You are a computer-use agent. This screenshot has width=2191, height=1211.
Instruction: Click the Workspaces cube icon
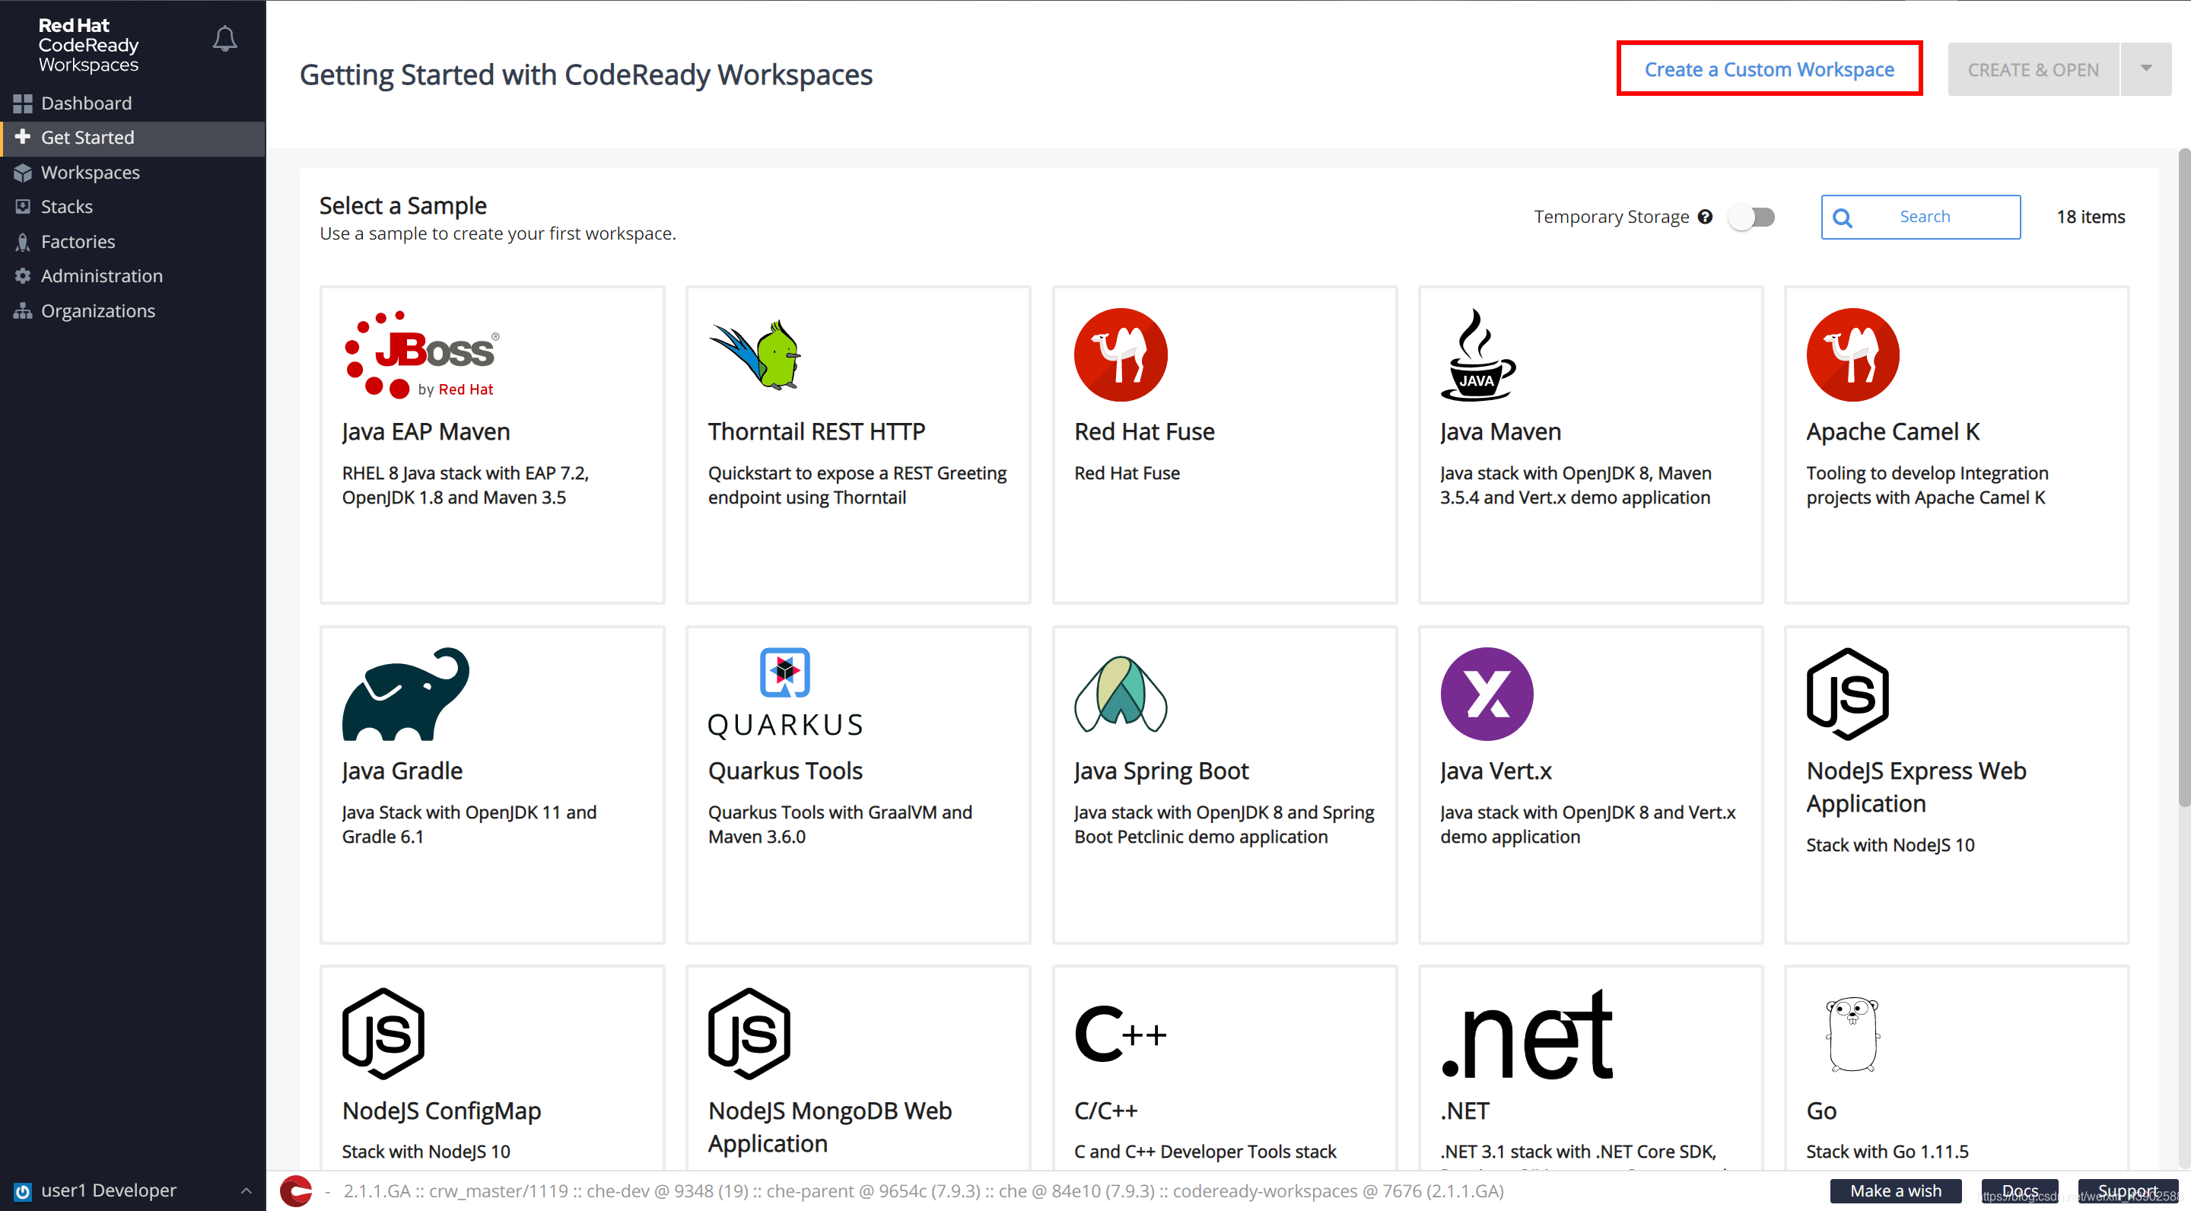(23, 173)
